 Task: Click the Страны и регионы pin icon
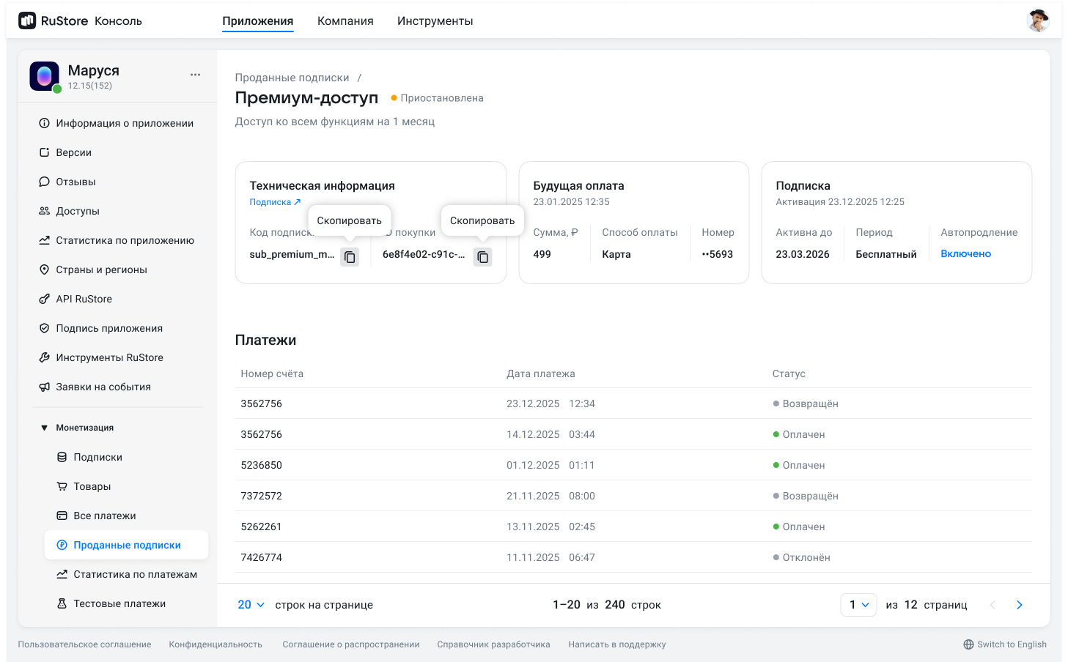(44, 269)
